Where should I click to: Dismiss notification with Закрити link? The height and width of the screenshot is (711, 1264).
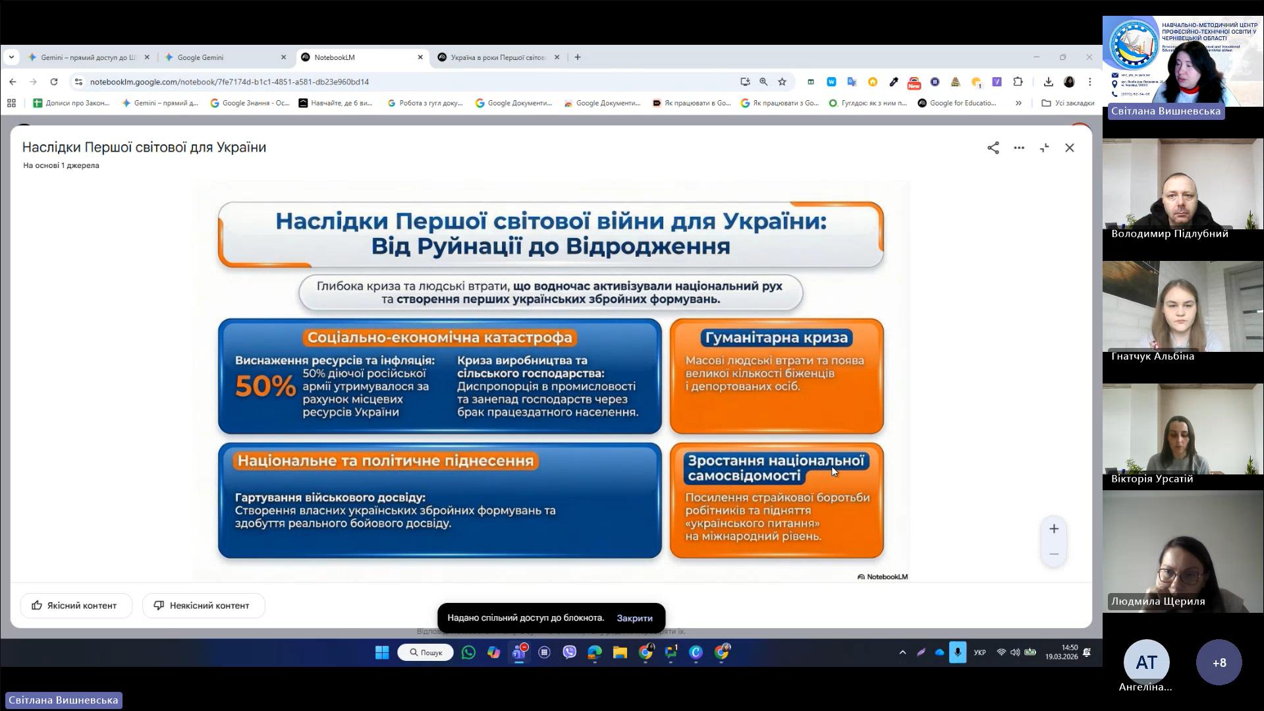(634, 618)
